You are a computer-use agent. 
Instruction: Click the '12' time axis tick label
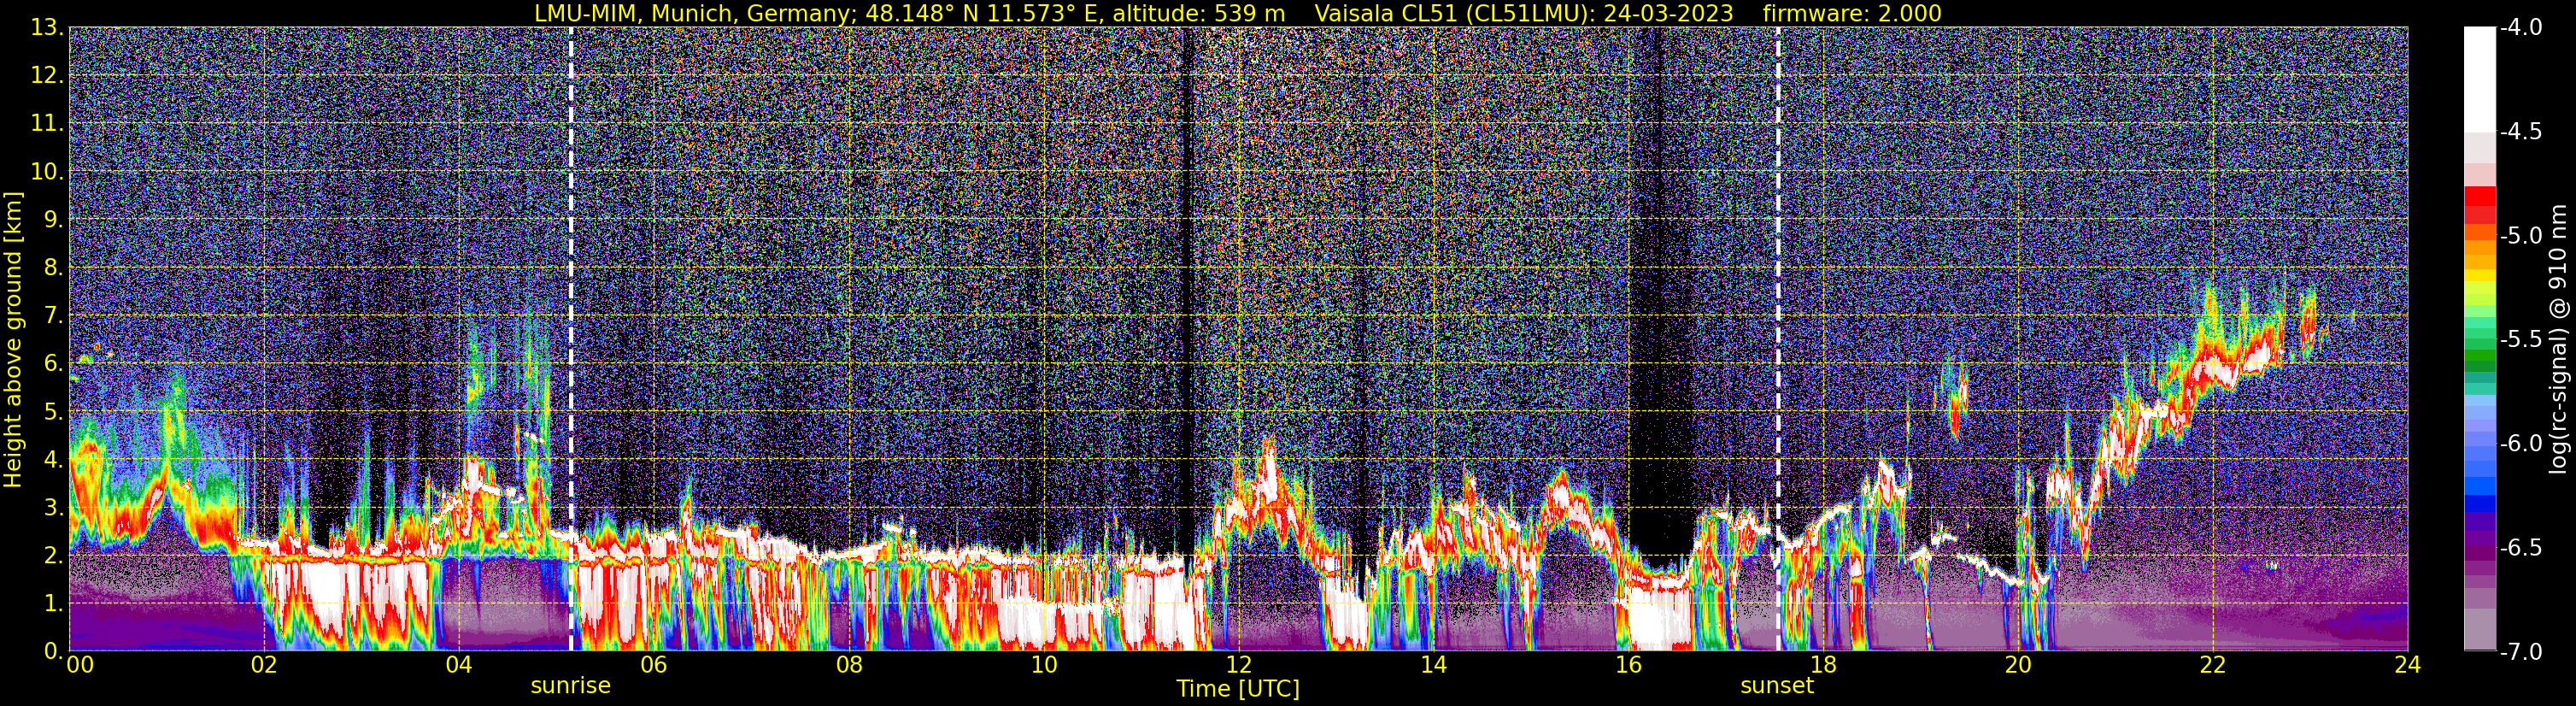[1238, 665]
